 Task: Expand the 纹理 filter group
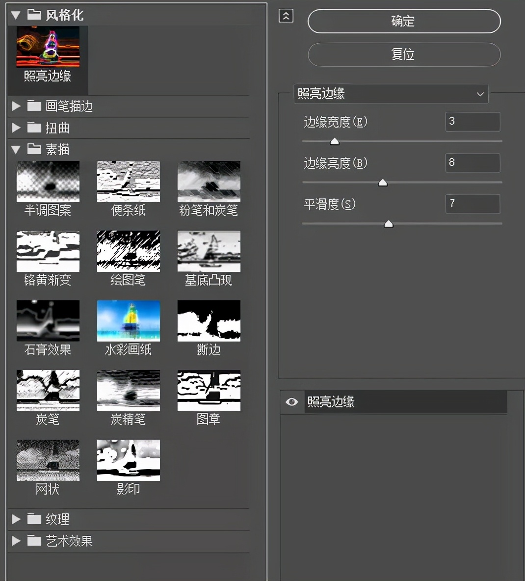tap(15, 519)
